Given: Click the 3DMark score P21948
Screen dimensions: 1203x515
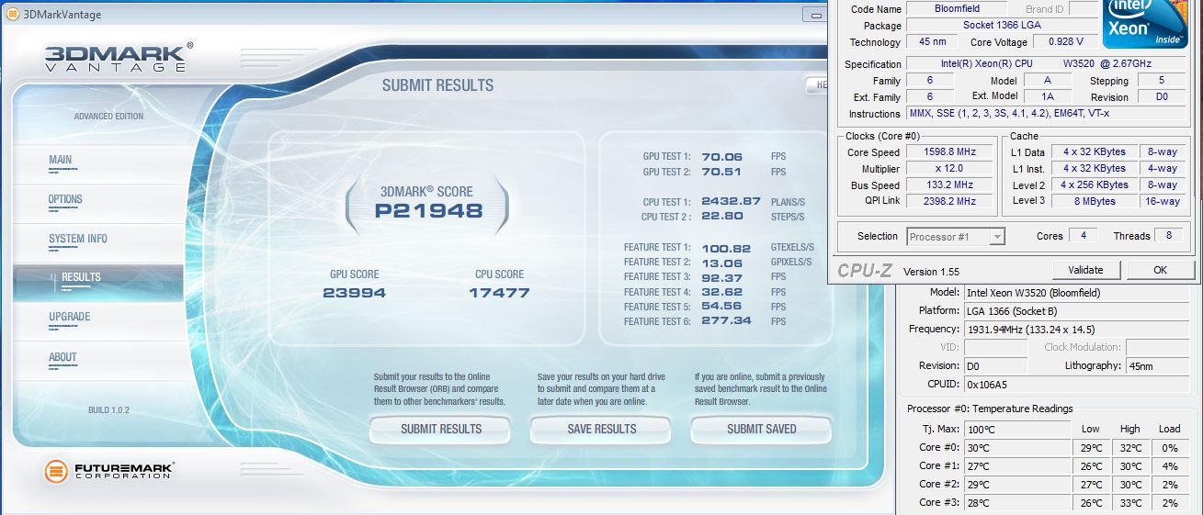Looking at the screenshot, I should [428, 211].
